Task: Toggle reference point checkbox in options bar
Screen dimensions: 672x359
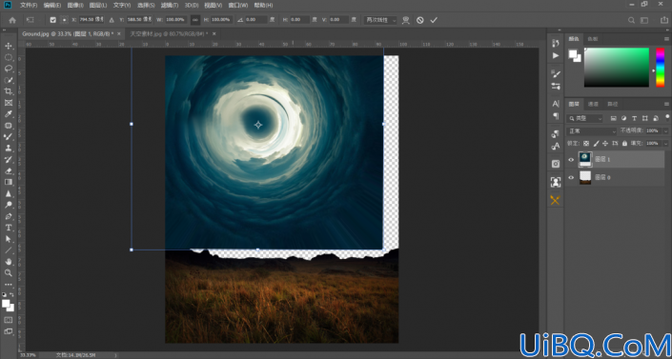Action: (53, 20)
